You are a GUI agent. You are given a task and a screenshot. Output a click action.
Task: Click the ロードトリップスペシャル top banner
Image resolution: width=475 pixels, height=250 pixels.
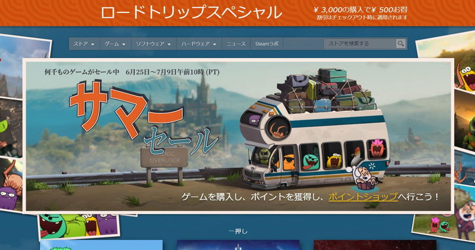237,13
